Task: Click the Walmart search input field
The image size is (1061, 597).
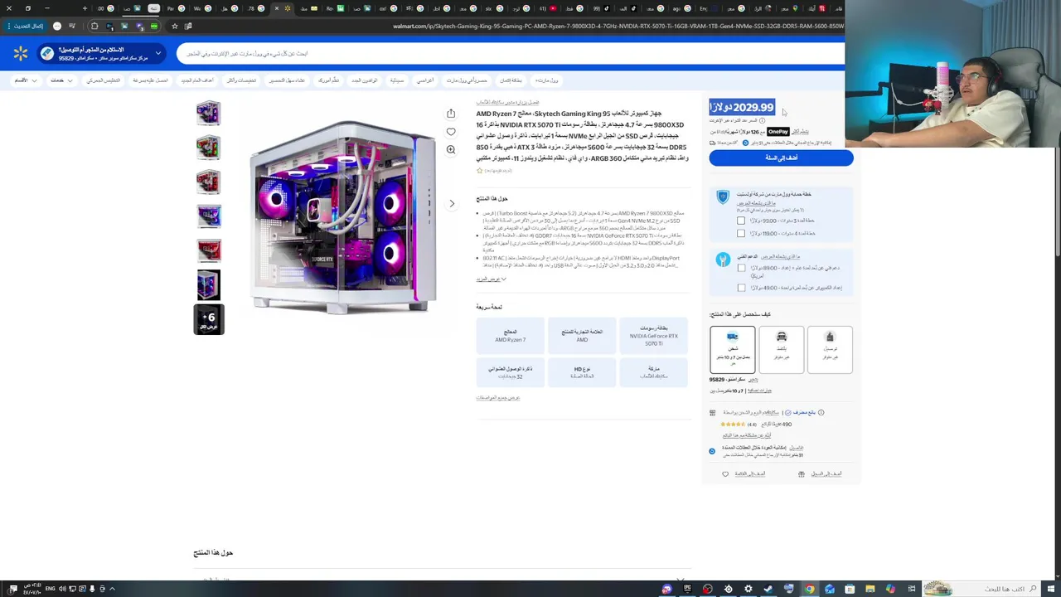Action: pyautogui.click(x=510, y=54)
